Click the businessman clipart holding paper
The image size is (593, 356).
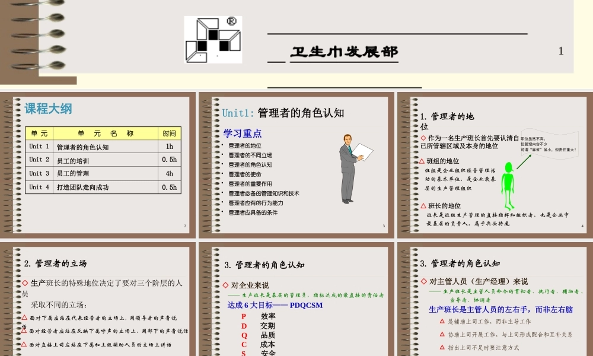[355, 169]
